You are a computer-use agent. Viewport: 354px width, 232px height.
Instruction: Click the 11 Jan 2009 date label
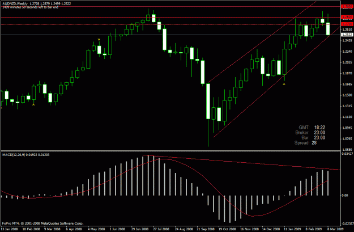[x=292, y=229]
